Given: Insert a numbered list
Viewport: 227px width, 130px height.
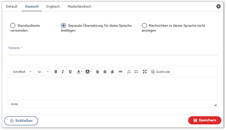Looking at the screenshot, I should coord(129,72).
